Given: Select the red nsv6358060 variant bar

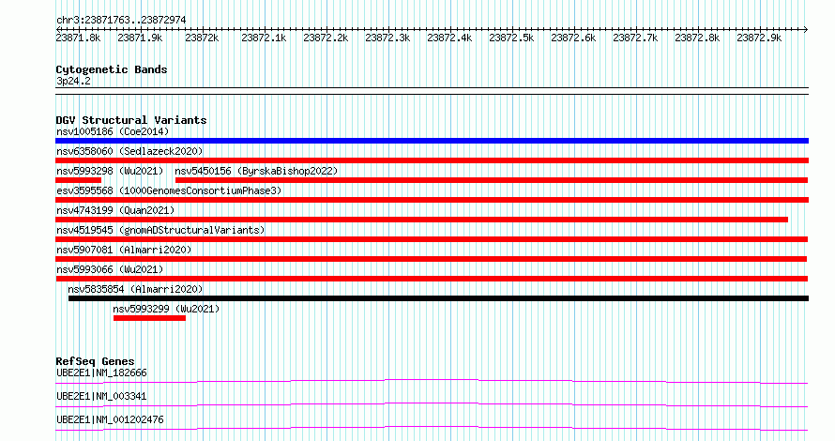Looking at the screenshot, I should [x=432, y=160].
